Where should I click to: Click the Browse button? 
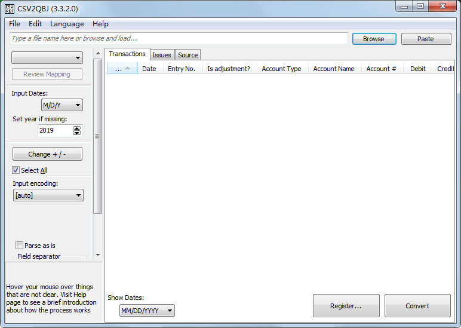[x=374, y=39]
